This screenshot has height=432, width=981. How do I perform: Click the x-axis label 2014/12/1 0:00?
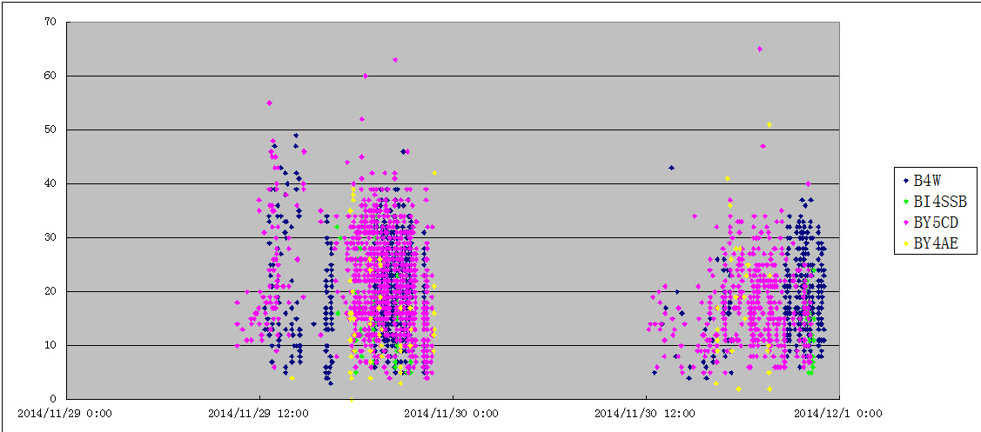837,413
